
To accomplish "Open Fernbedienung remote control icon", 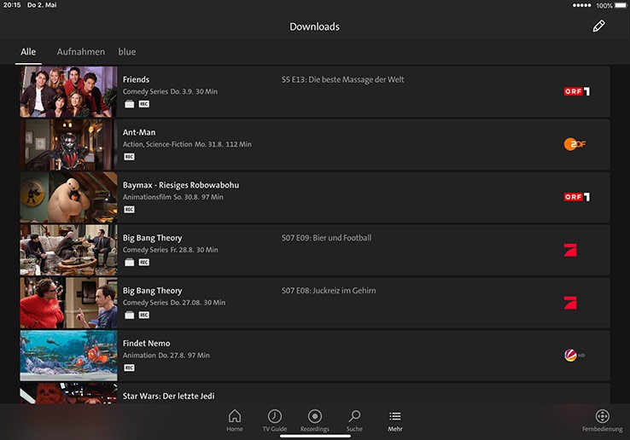I will pyautogui.click(x=603, y=416).
